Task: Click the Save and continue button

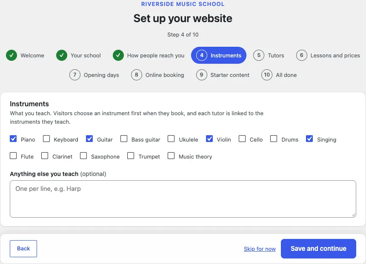Action: 318,249
